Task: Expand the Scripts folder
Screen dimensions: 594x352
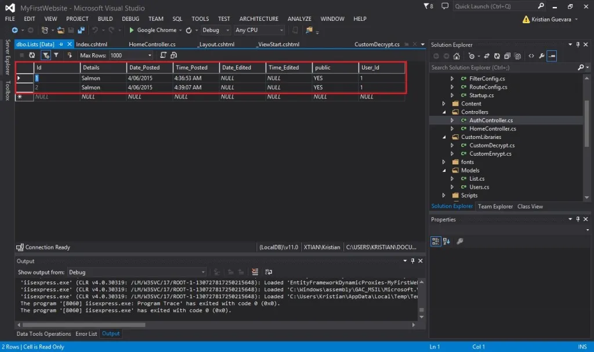Action: coord(444,196)
